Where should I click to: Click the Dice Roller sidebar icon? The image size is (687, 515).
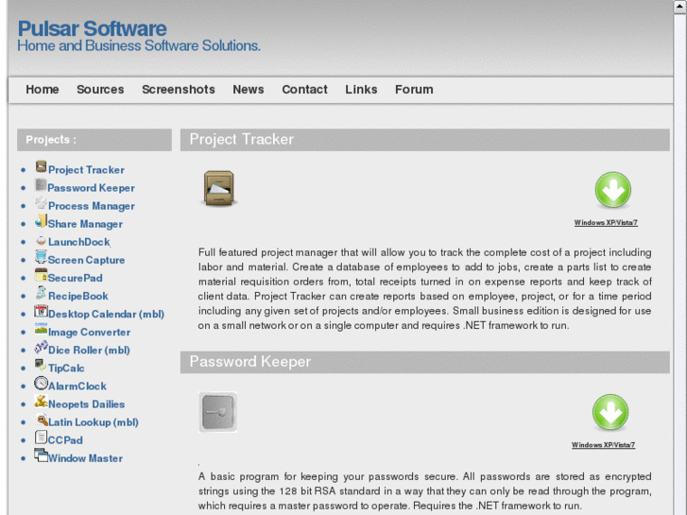click(x=42, y=347)
